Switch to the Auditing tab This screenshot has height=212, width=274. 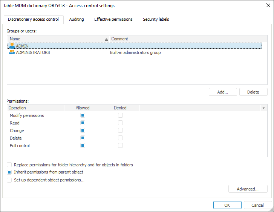tap(77, 19)
